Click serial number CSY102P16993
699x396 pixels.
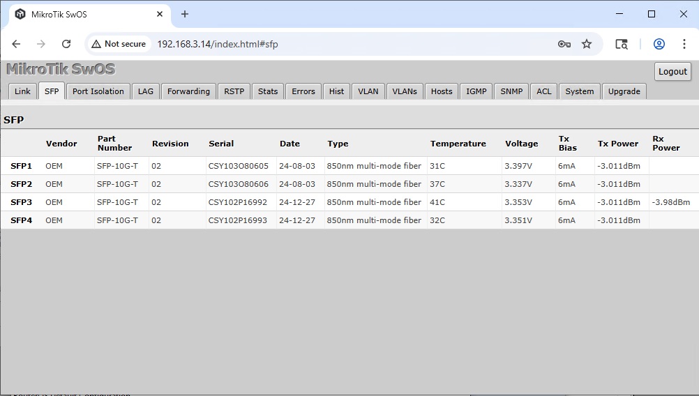pyautogui.click(x=238, y=220)
